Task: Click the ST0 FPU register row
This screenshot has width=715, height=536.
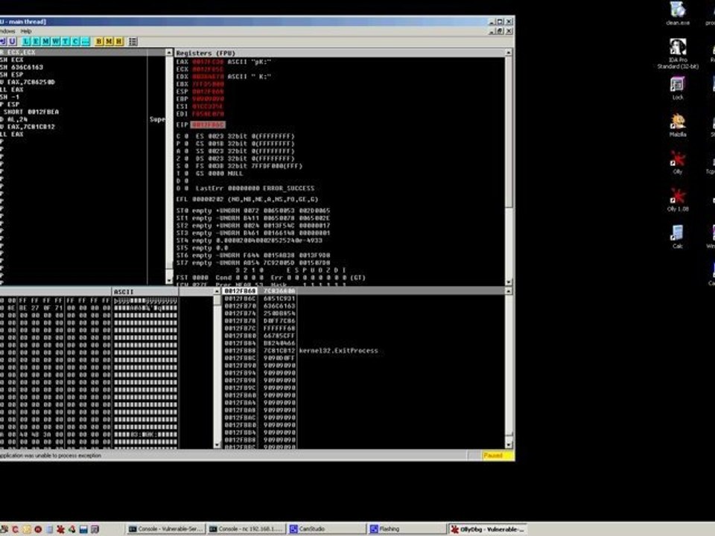Action: [x=253, y=211]
